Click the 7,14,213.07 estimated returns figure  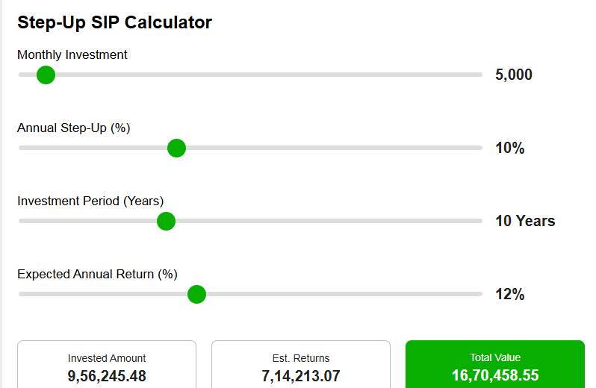[301, 376]
